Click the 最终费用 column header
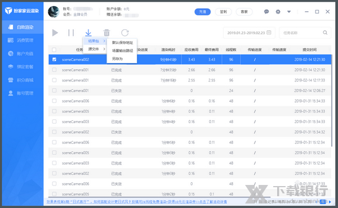This screenshot has height=208, width=338. coord(212,50)
